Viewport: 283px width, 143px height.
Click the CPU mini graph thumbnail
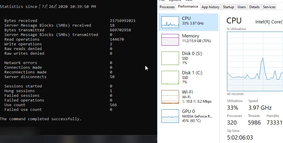pos(170,22)
